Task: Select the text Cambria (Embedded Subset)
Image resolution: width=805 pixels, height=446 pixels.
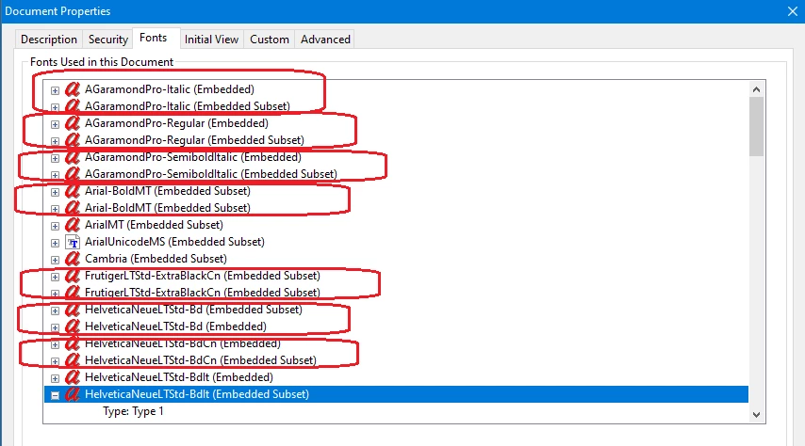Action: click(156, 259)
